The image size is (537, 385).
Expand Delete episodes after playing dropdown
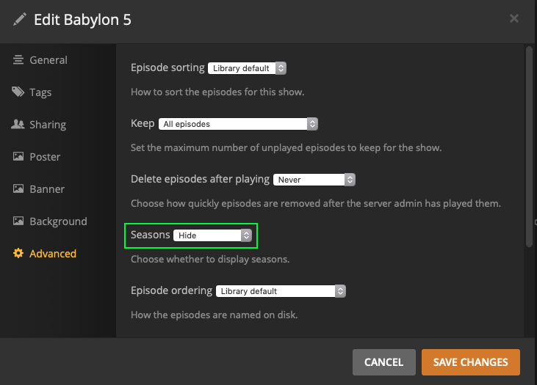point(314,180)
